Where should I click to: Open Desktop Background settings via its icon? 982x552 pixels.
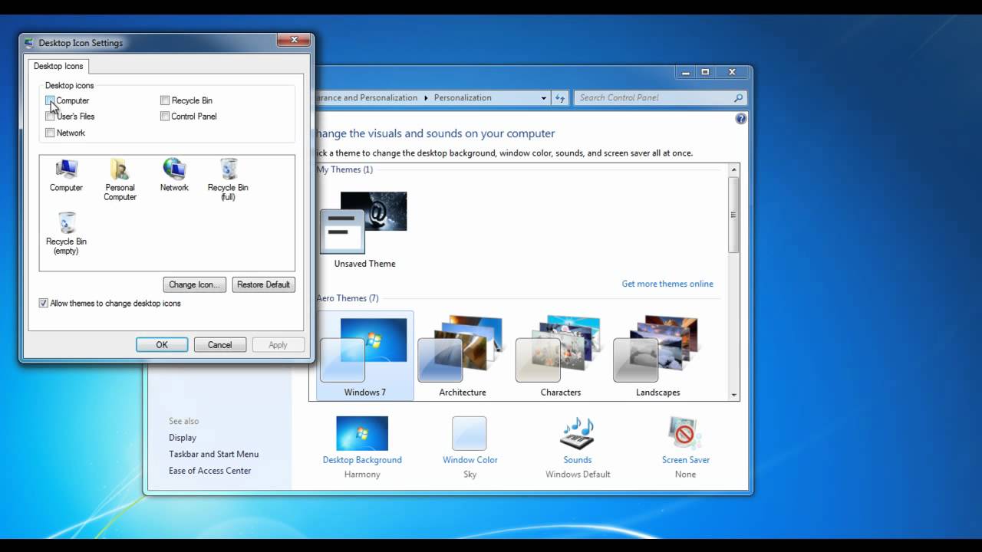(x=362, y=432)
